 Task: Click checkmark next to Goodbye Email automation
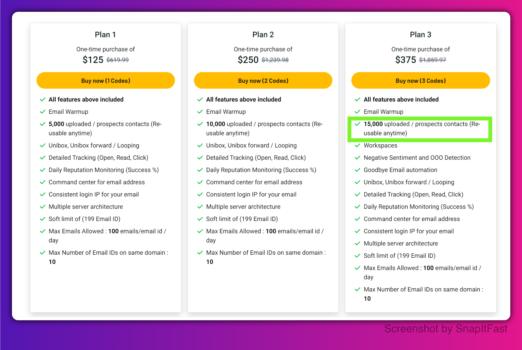[357, 170]
